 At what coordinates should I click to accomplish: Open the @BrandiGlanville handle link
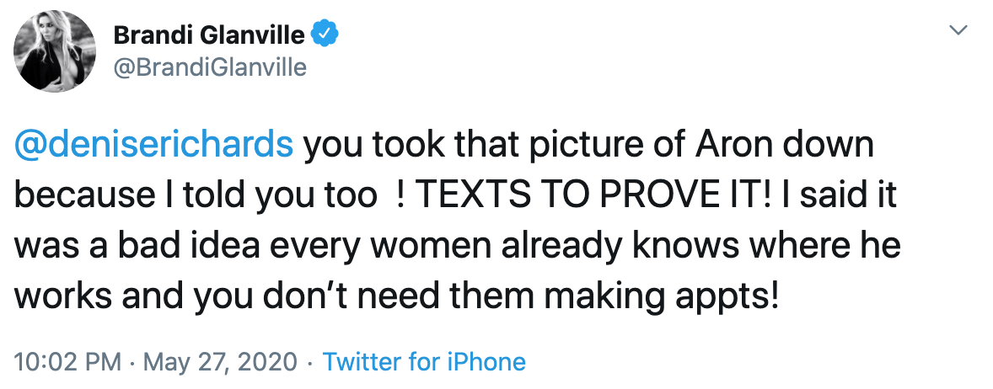pyautogui.click(x=209, y=67)
